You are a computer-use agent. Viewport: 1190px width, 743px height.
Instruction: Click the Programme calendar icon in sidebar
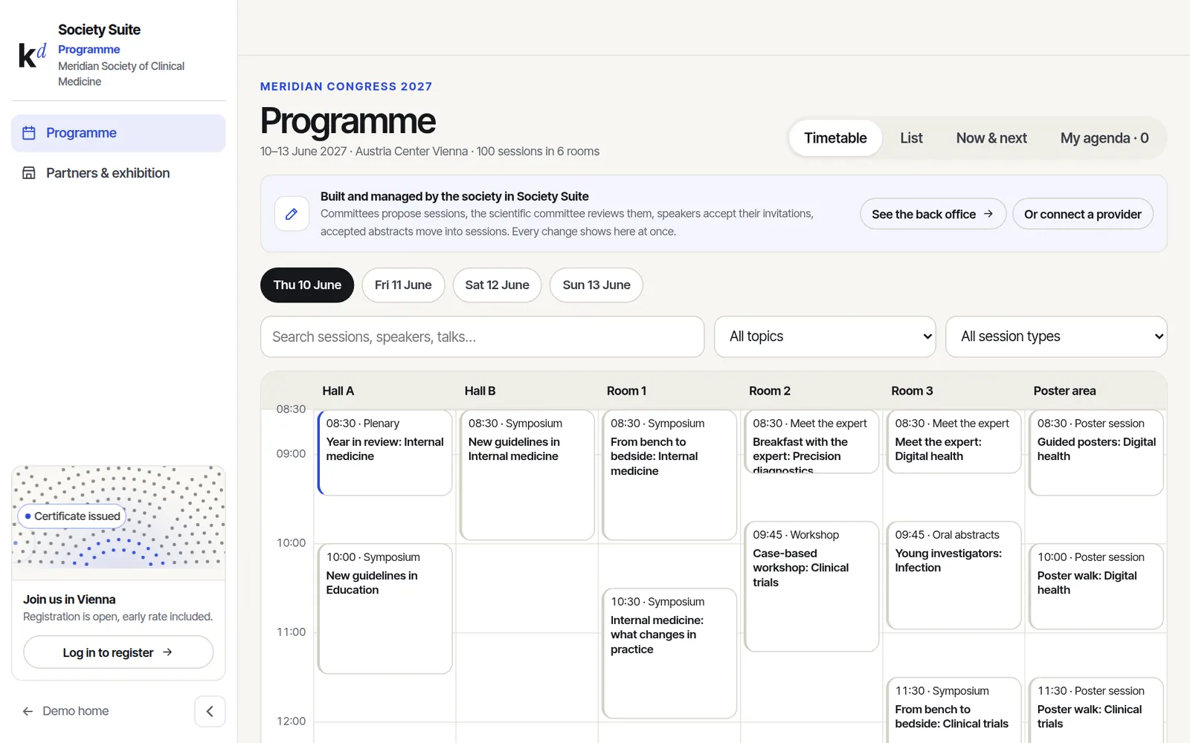pyautogui.click(x=29, y=133)
